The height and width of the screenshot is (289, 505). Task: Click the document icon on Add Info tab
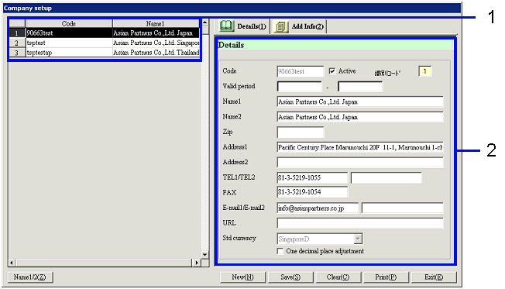281,26
